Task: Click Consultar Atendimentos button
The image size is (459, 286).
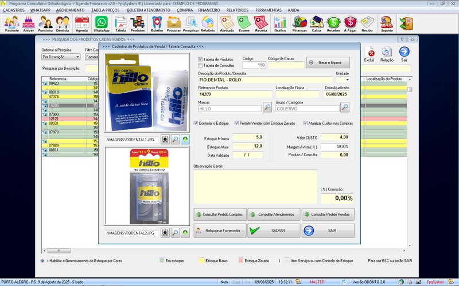Action: tap(274, 214)
